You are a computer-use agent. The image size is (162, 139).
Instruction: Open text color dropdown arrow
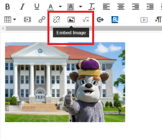[60, 7]
